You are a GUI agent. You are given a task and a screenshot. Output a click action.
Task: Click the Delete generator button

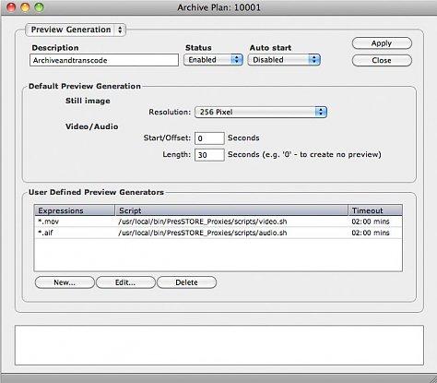(186, 282)
